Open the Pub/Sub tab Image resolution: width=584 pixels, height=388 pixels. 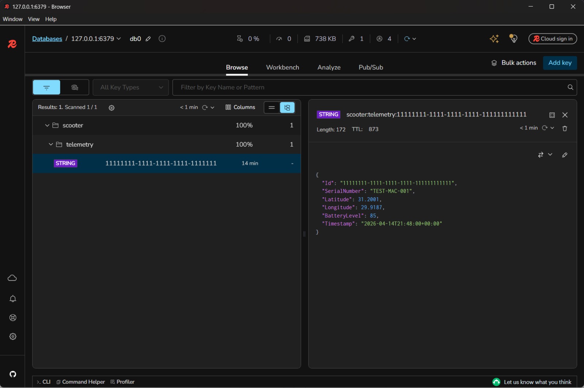click(x=370, y=67)
